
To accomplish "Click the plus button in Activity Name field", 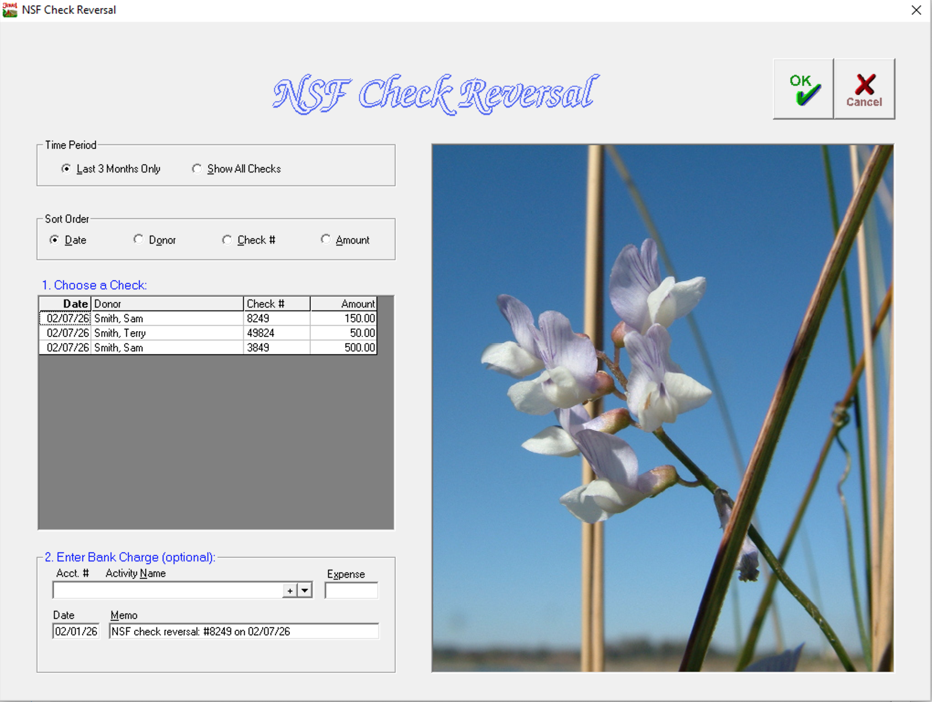I will pyautogui.click(x=290, y=591).
